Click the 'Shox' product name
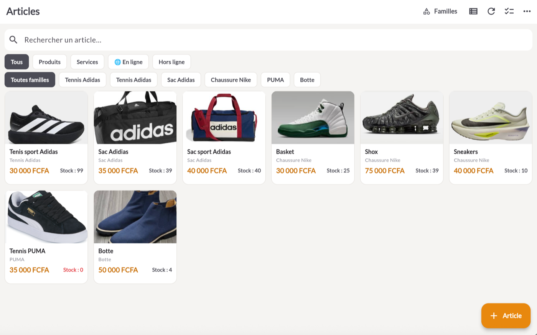 click(371, 152)
